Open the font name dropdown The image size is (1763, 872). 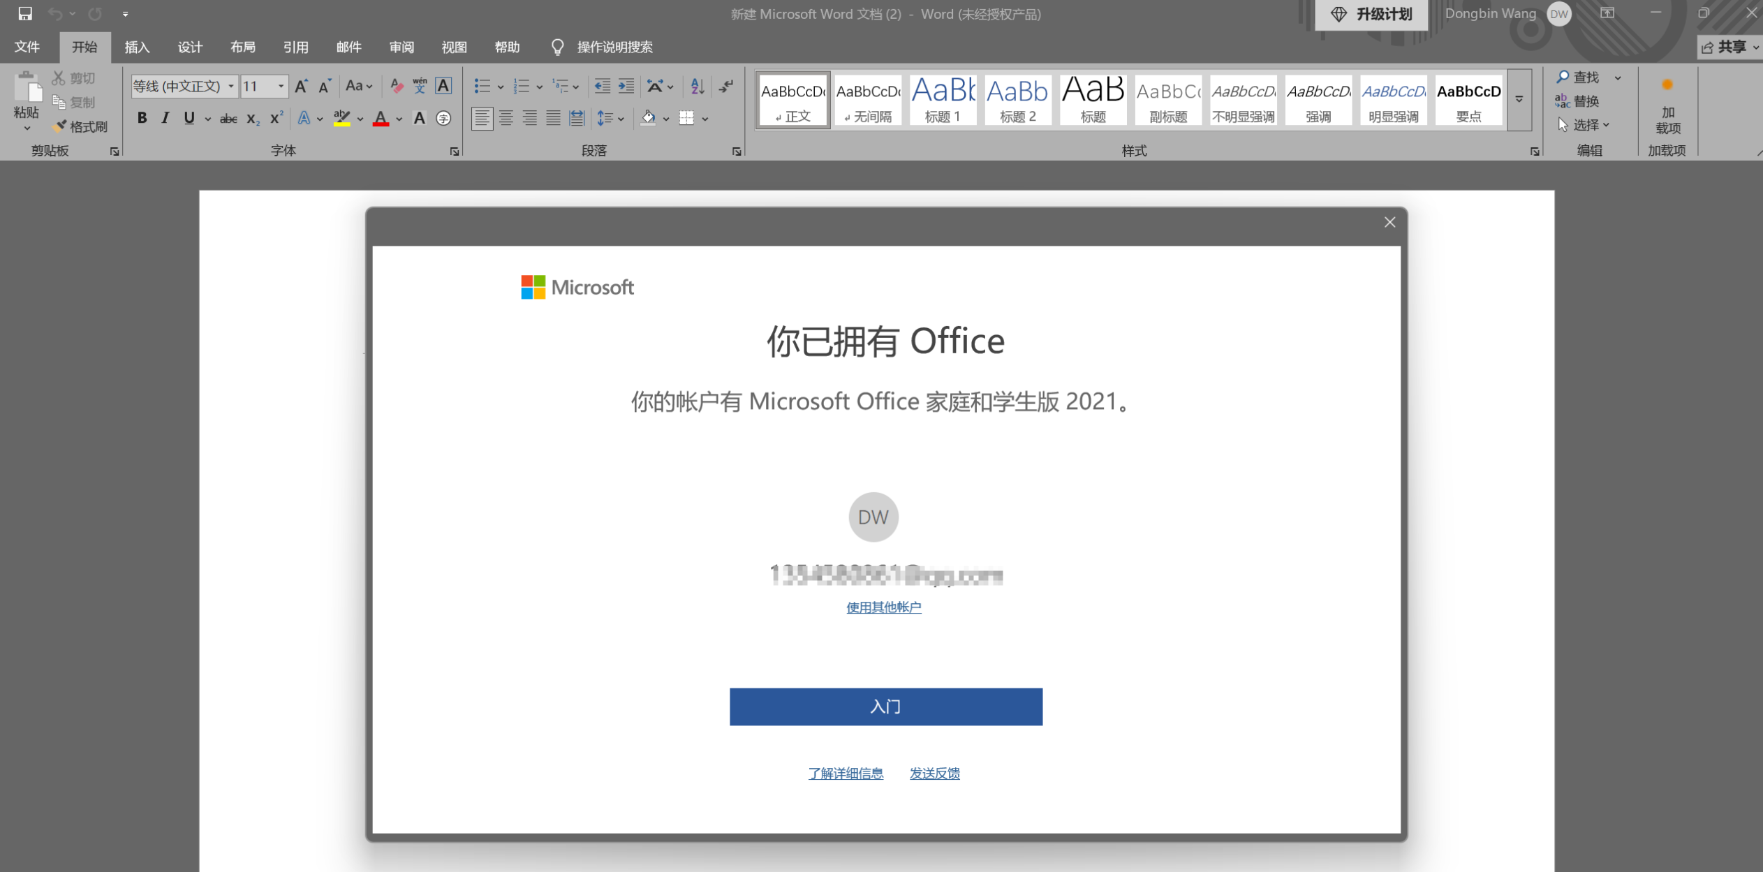tap(230, 87)
